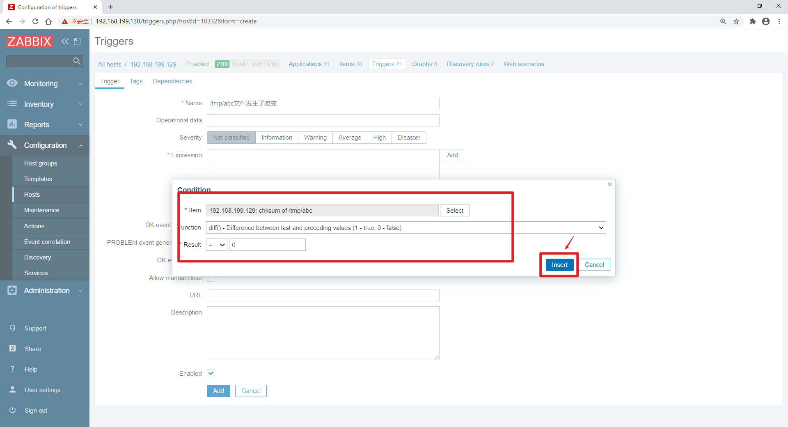The height and width of the screenshot is (427, 788).
Task: Open Discovery rules 2 link
Action: tap(470, 64)
